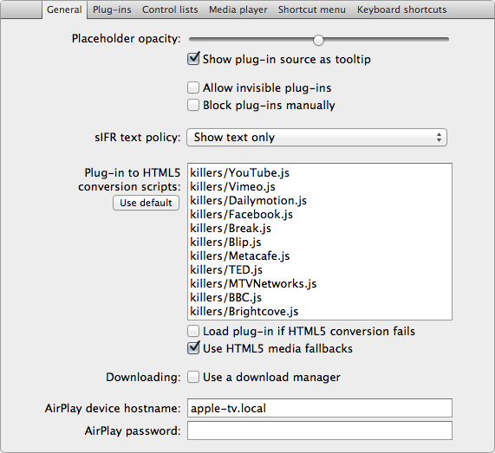Click the Use default button

pyautogui.click(x=146, y=203)
